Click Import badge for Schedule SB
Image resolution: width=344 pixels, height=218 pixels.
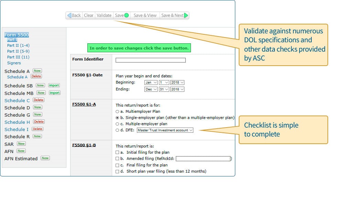point(54,85)
